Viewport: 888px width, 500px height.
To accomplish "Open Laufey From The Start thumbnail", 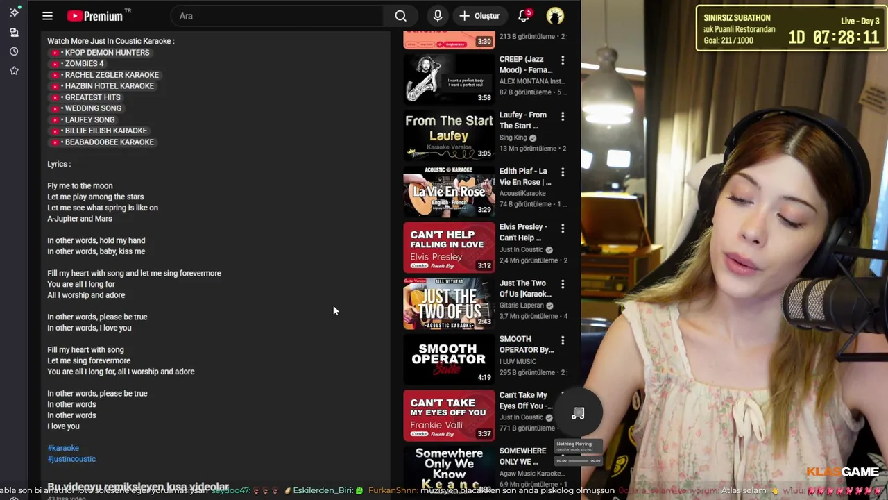I will [x=449, y=135].
